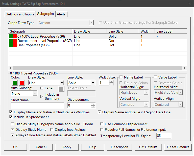The width and height of the screenshot is (194, 156).
Task: Click the green primary color swatch
Action: point(15,83)
